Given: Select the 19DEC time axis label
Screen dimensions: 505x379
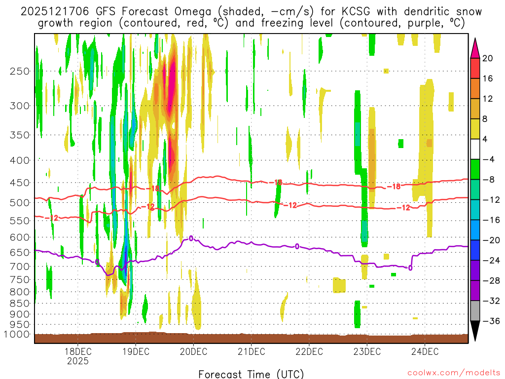Looking at the screenshot, I should click(x=136, y=351).
